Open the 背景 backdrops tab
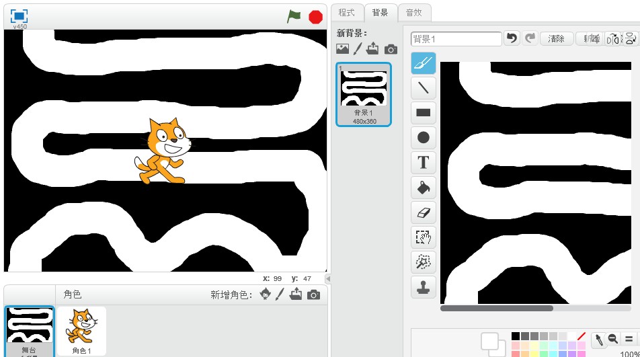 [380, 13]
